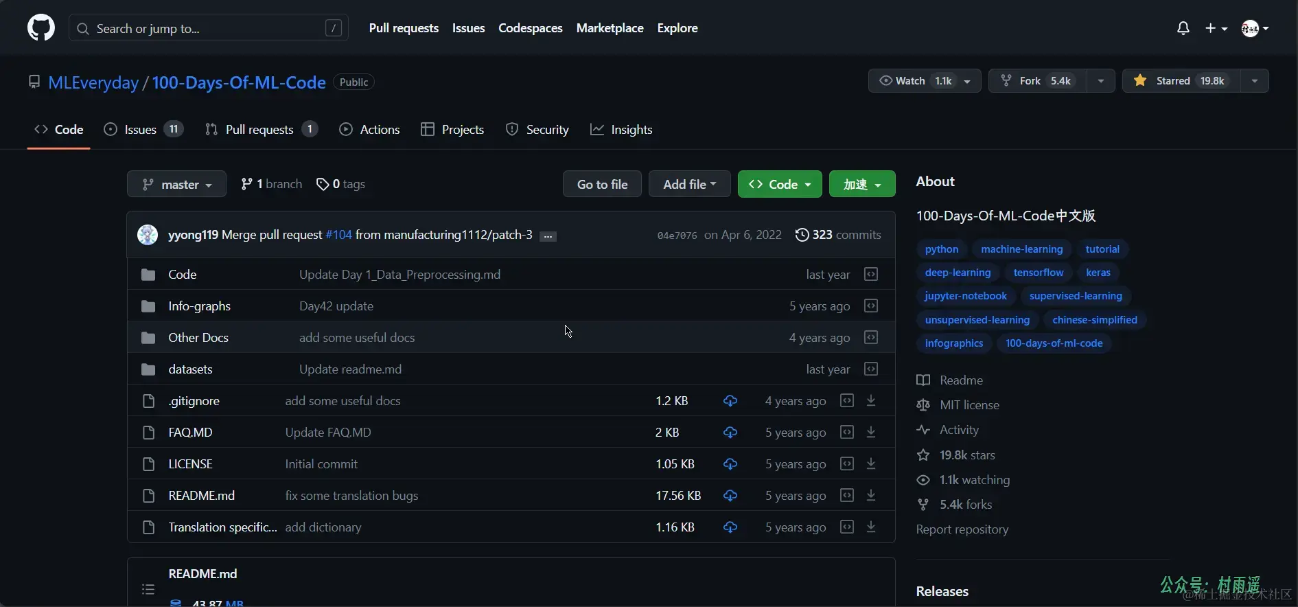Download FAQ.MD with the arrow icon
1298x607 pixels.
(x=871, y=432)
